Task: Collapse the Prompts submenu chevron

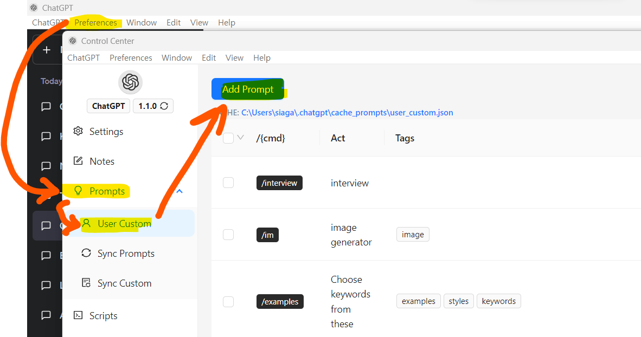Action: 180,191
